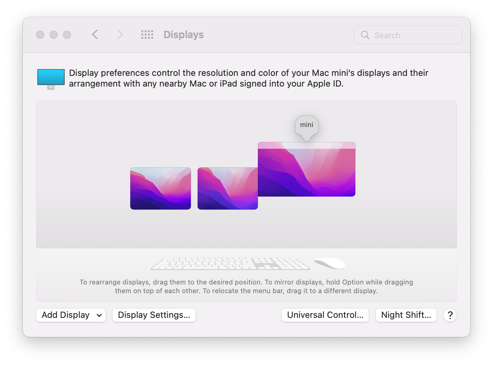Screen dimensions: 493x365
Task: Close the Displays window
Action: tap(40, 35)
